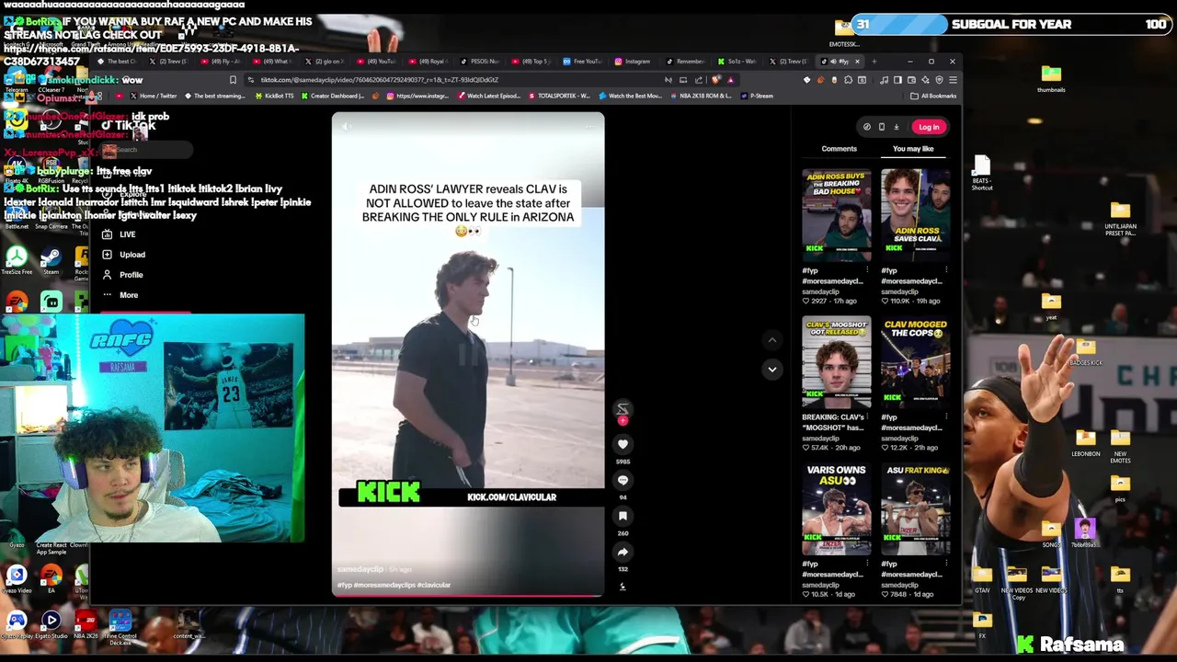Open the More menu in TikTok sidebar
This screenshot has height=662, width=1177.
(120, 295)
